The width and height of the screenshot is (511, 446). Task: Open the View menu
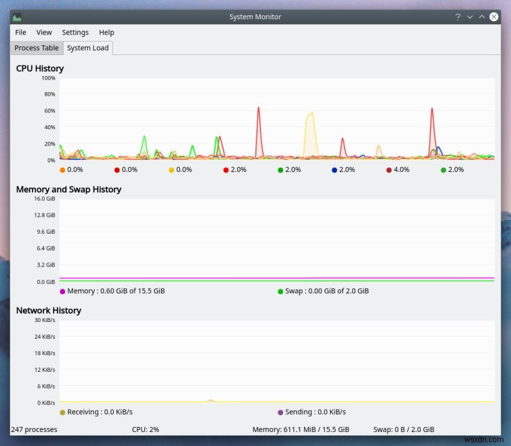tap(44, 33)
